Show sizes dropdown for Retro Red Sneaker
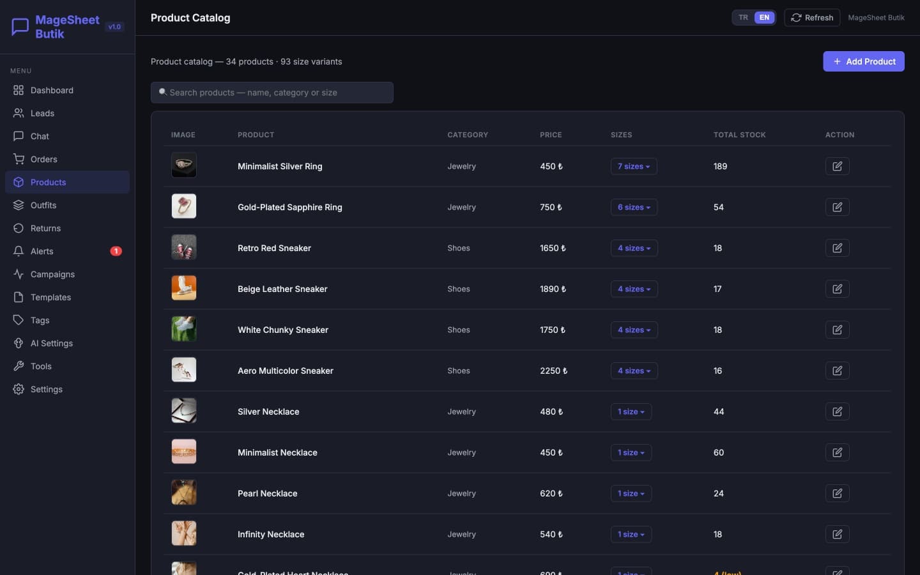This screenshot has height=575, width=920. (x=634, y=248)
